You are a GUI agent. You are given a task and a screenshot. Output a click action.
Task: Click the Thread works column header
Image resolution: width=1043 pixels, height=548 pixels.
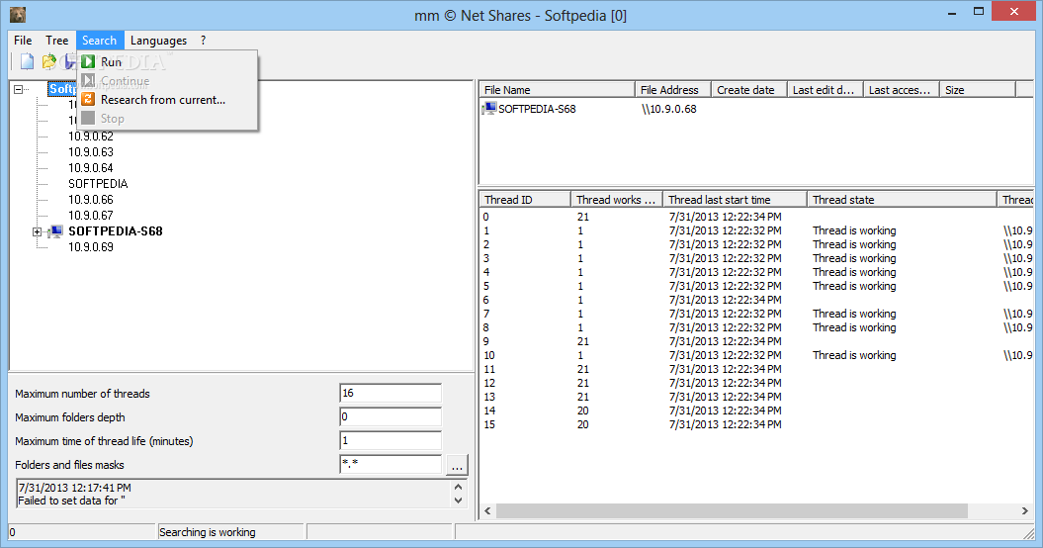617,200
